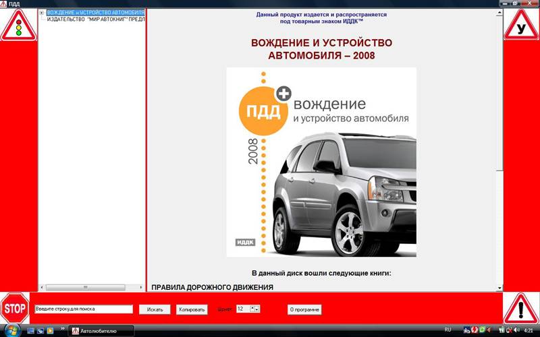Click the content pane scroll down arrow
This screenshot has width=540, height=337.
click(x=500, y=288)
